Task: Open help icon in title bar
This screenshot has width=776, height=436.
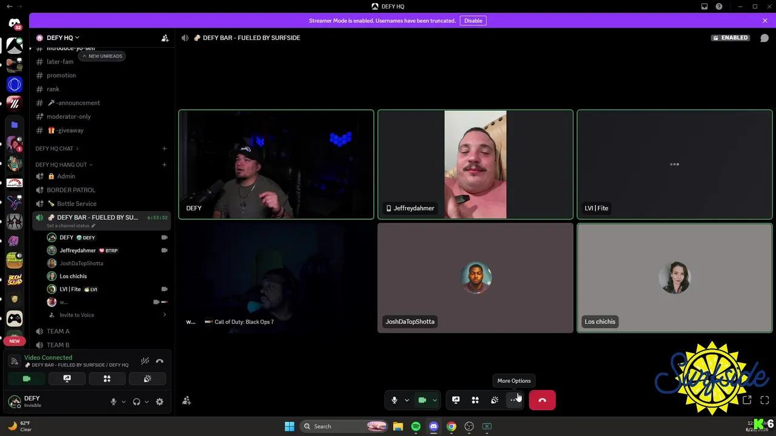Action: coord(719,6)
